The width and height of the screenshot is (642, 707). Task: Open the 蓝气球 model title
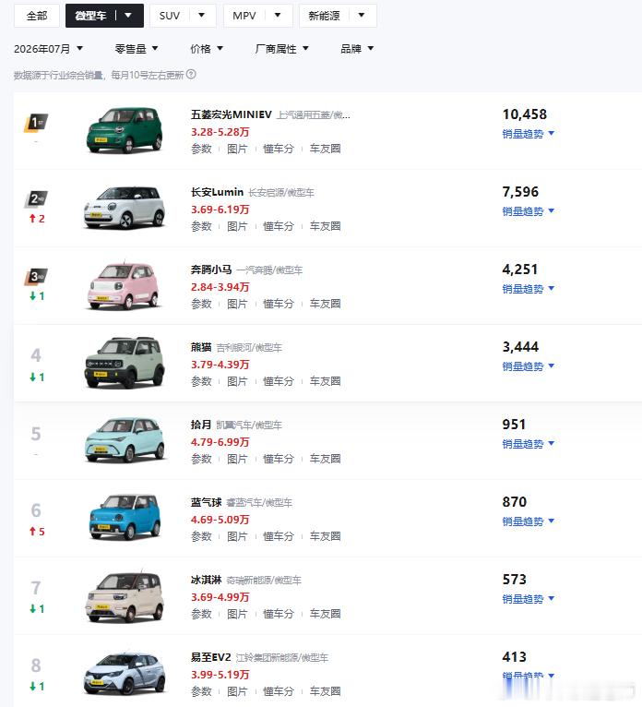[207, 502]
